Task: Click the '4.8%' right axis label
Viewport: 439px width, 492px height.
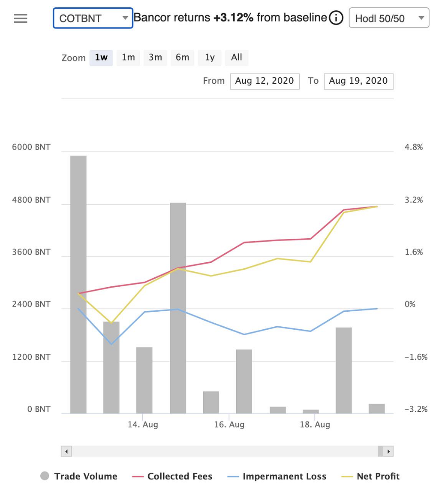Action: click(414, 147)
